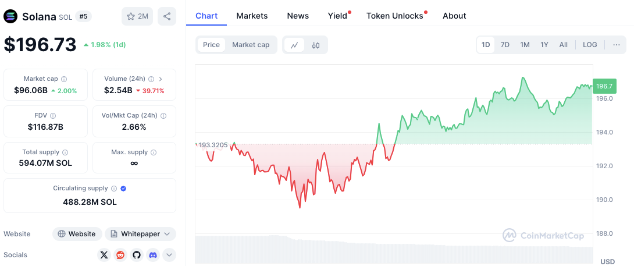Screen dimensions: 634x266
Task: Open Solana's X (Twitter) social link
Action: 104,254
